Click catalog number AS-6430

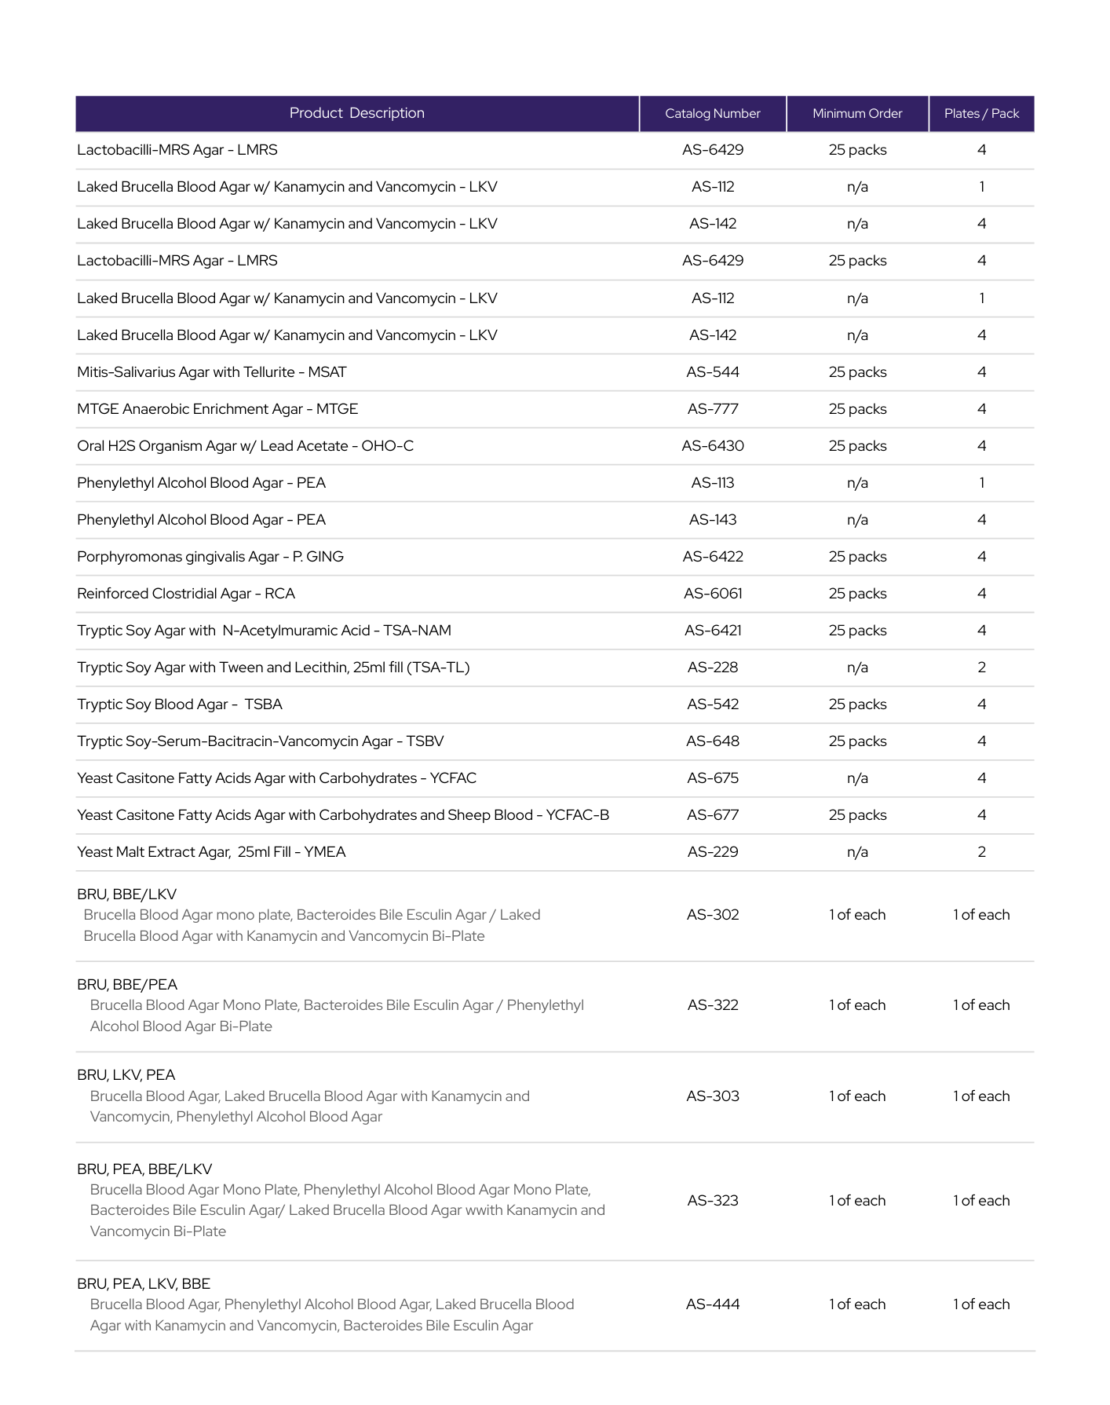[x=713, y=446]
